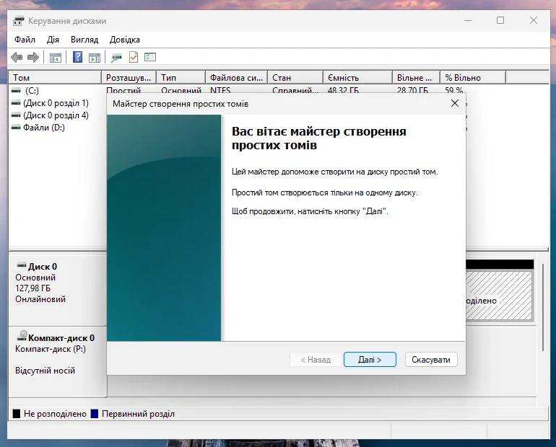
Task: Open the Файл menu
Action: pyautogui.click(x=25, y=40)
